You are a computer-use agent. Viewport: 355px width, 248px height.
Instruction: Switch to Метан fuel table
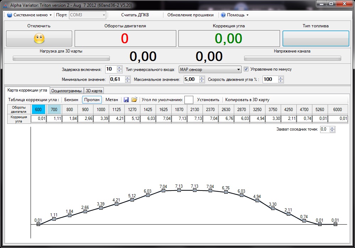[112, 100]
